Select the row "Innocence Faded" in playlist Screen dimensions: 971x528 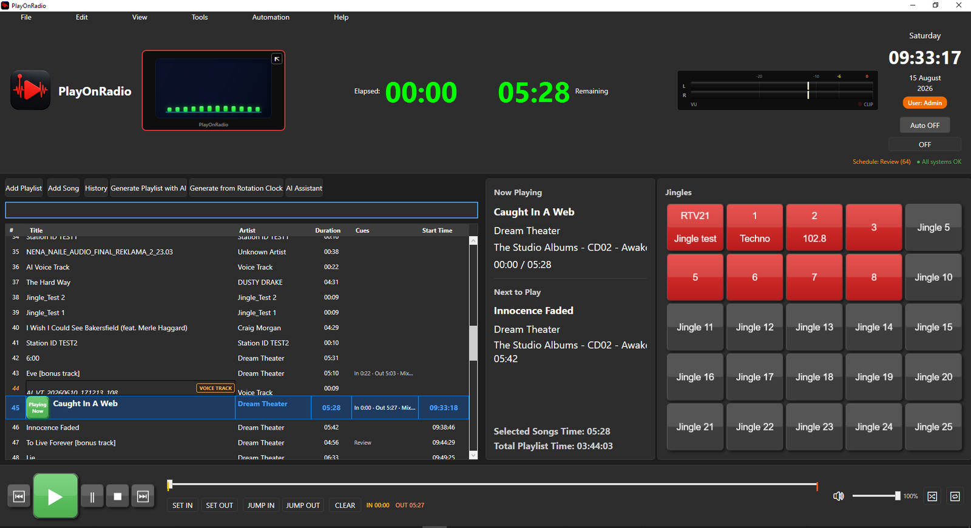click(237, 427)
